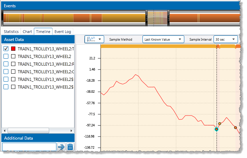Click the Additional Data text input field

(x=29, y=147)
